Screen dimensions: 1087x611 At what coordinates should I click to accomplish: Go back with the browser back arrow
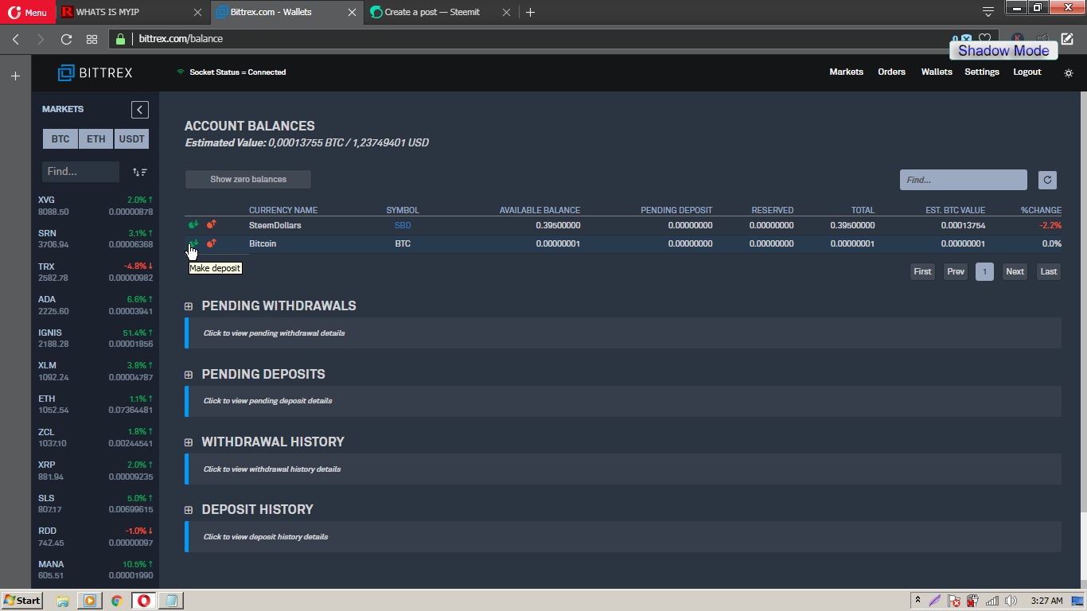click(x=15, y=39)
